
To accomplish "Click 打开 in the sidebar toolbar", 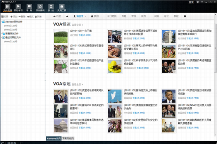I will 5,17.
